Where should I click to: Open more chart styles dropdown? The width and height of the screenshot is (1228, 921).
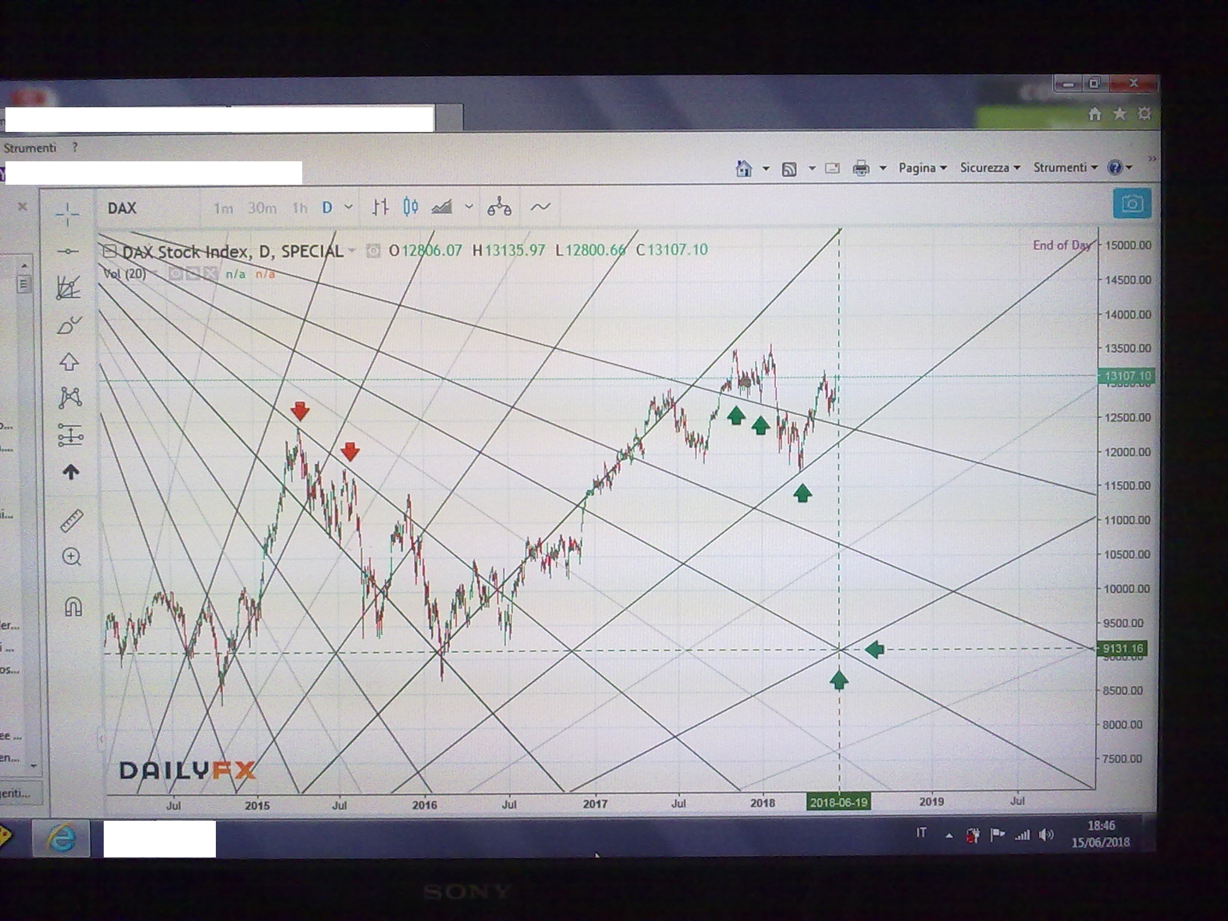(469, 207)
